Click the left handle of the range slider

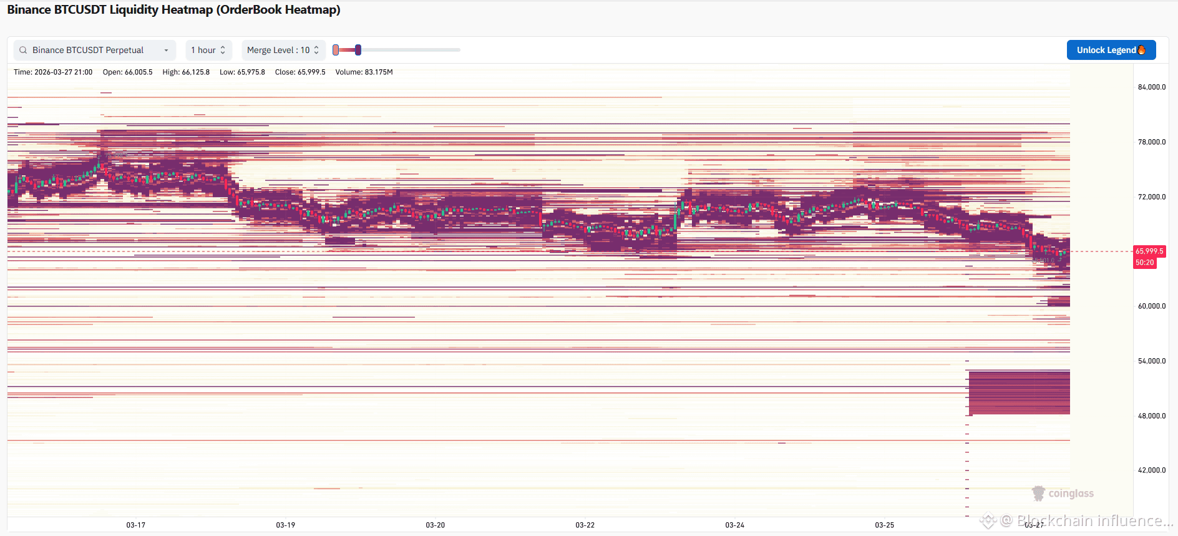pos(336,50)
